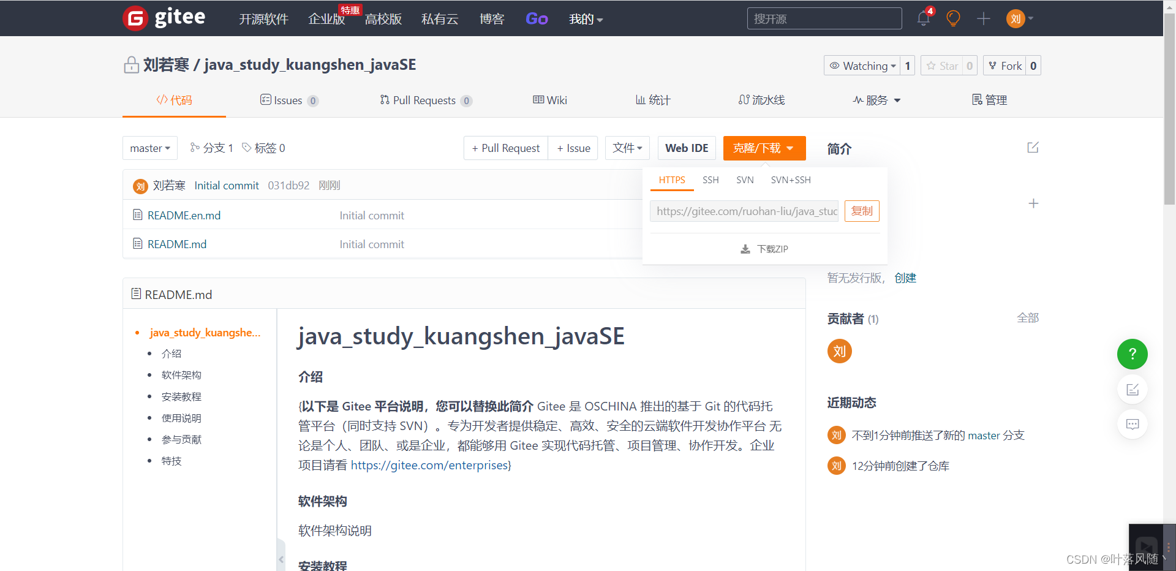
Task: Star this repository
Action: click(x=941, y=66)
